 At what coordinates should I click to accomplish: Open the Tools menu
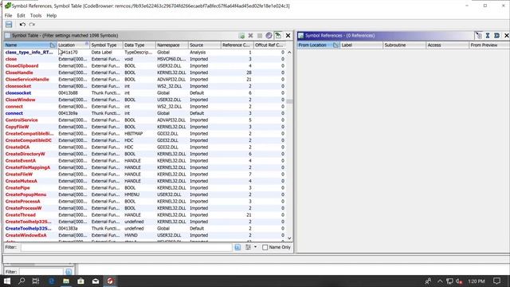pos(36,15)
